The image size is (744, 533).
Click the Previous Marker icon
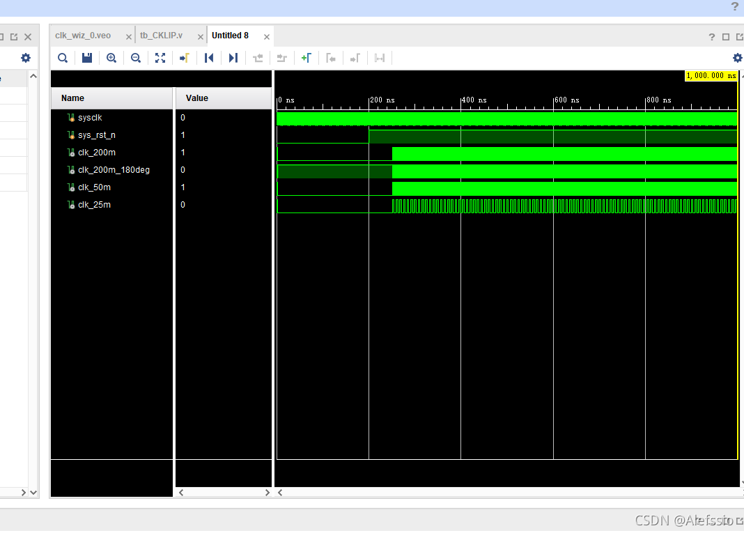[331, 58]
